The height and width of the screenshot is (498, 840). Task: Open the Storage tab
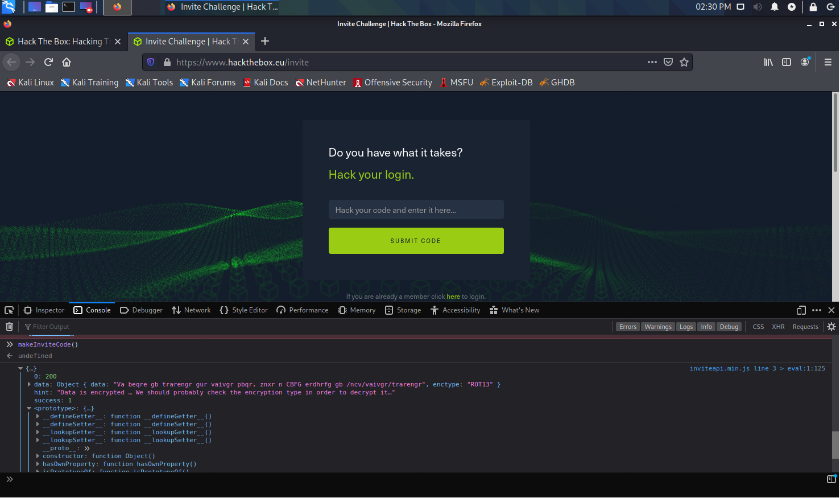(x=403, y=310)
